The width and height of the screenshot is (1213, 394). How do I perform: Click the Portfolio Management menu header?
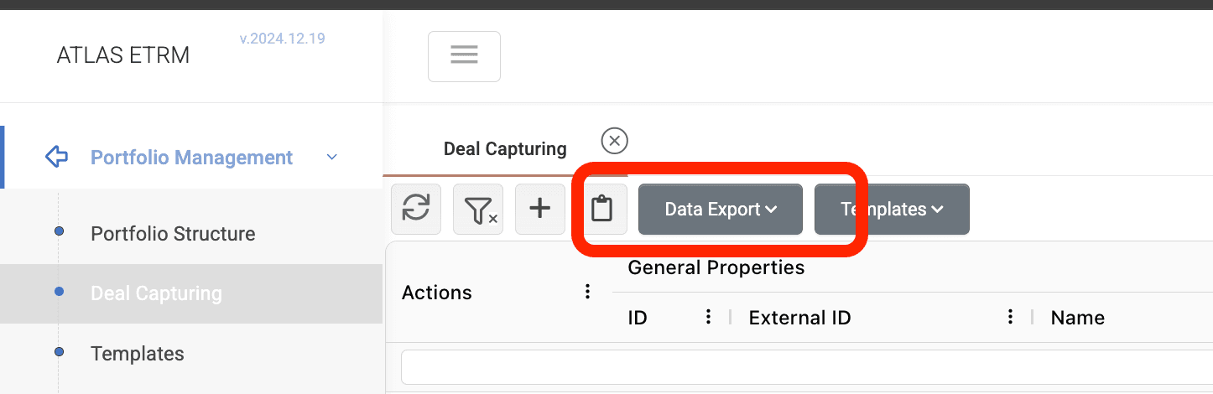pyautogui.click(x=192, y=158)
